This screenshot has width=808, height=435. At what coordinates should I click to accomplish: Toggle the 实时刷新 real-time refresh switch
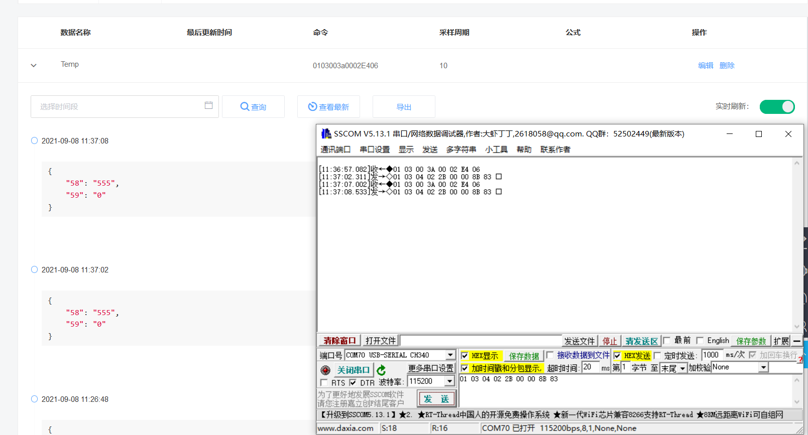pyautogui.click(x=777, y=106)
